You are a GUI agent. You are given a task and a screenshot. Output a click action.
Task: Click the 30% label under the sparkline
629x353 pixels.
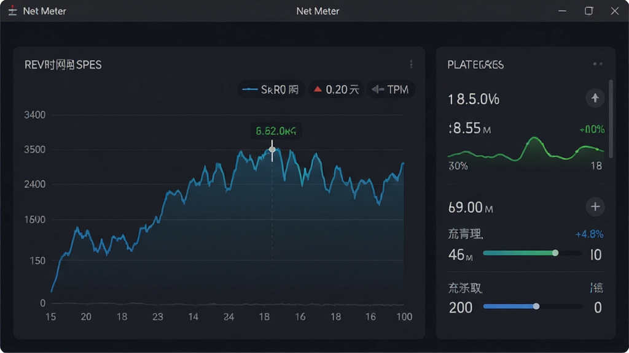pyautogui.click(x=458, y=166)
